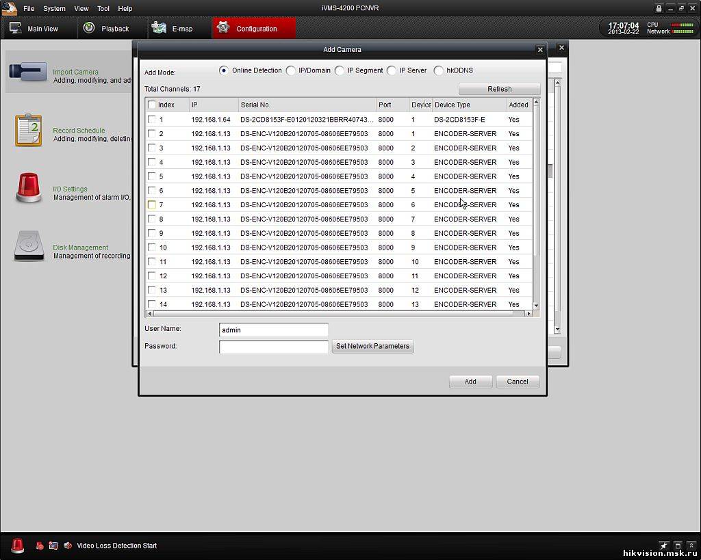Open the View menu
701x560 pixels.
click(x=81, y=8)
